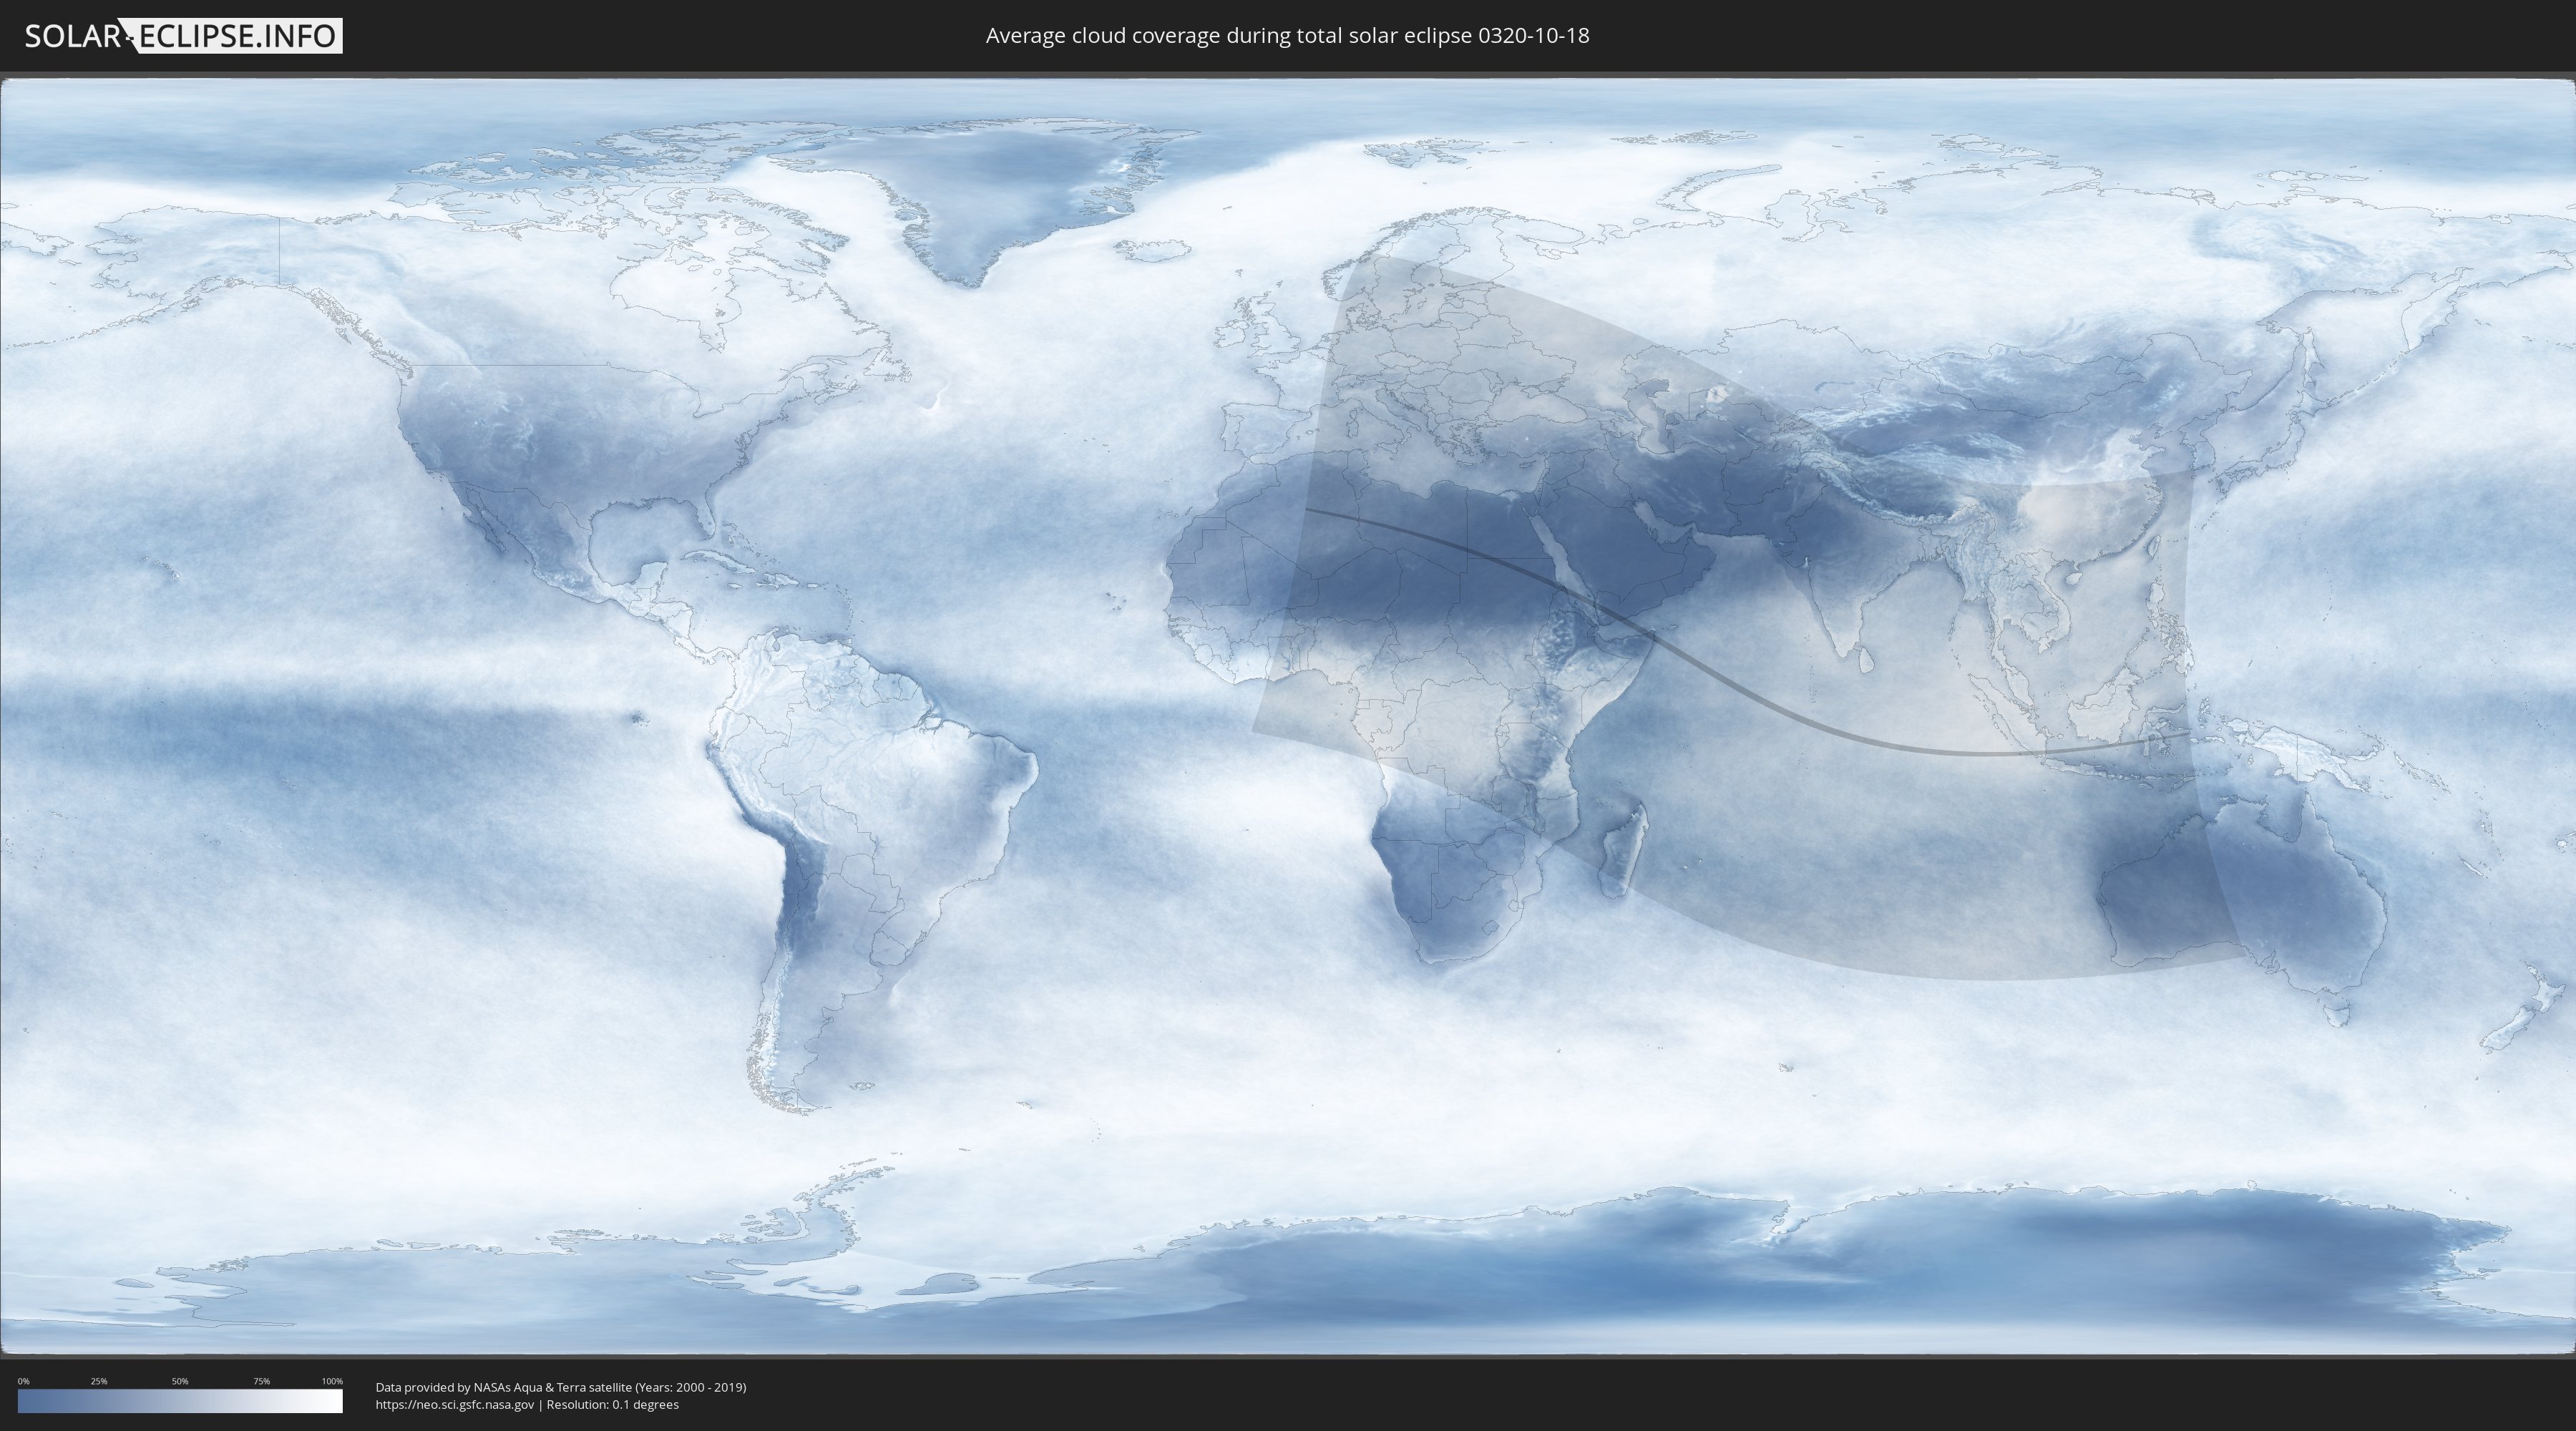Click the '75%' legend label

tap(261, 1381)
